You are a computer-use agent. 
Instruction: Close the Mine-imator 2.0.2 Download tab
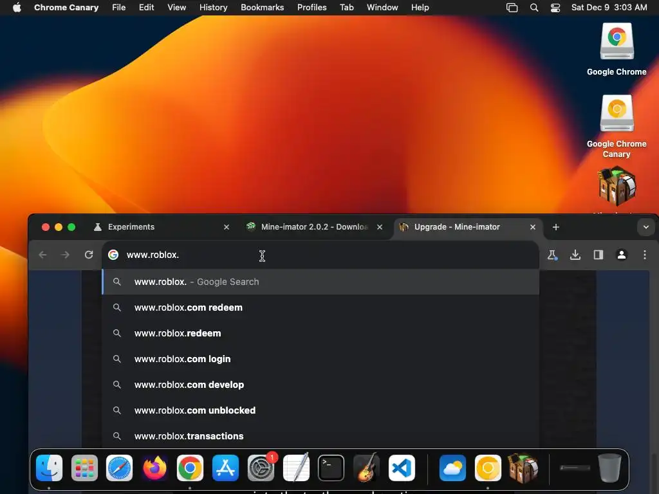point(380,227)
